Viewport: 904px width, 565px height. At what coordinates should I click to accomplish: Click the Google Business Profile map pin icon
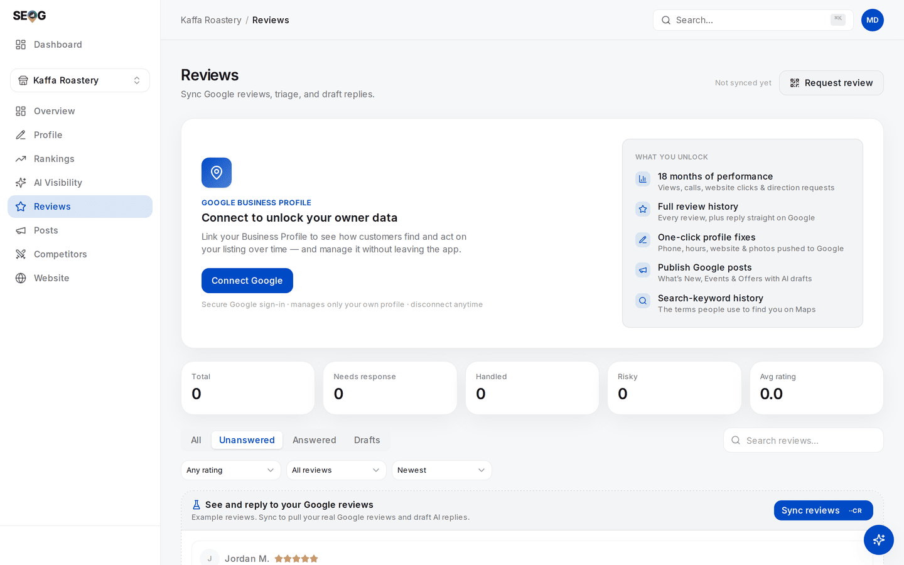click(217, 173)
